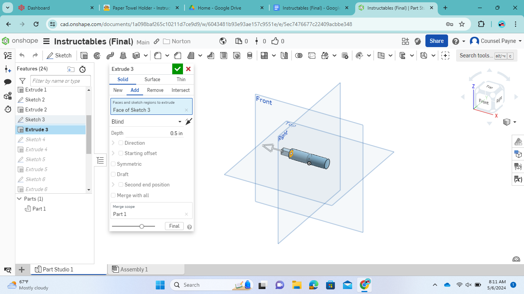
Task: Select the Fillet tool
Action: [158, 56]
